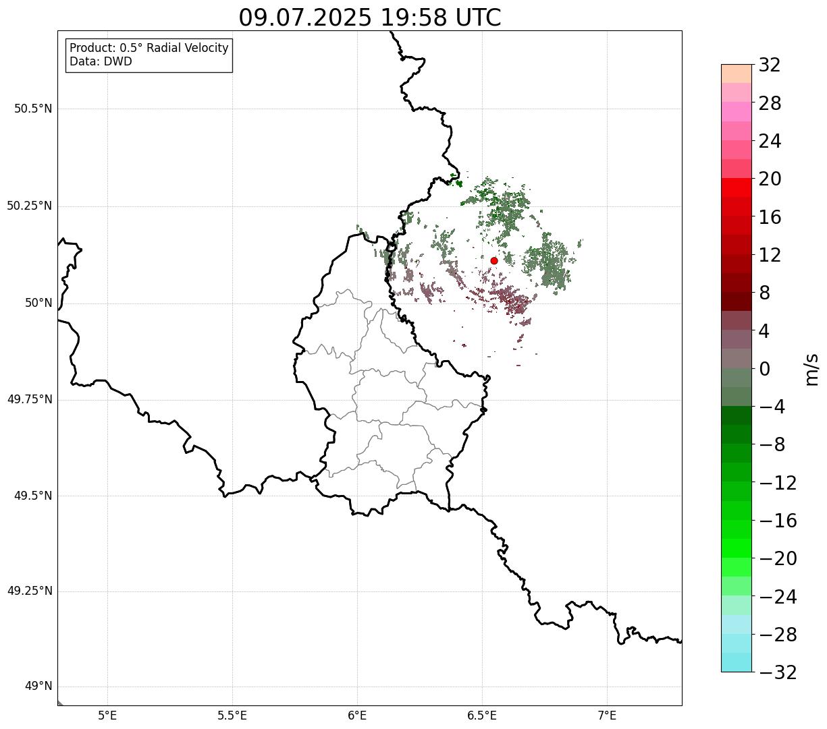
Task: Select the 50°N latitude label
Action: pos(38,303)
